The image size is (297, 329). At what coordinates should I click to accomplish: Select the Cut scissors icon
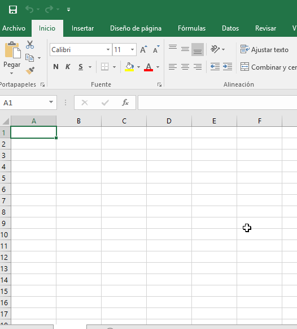tap(30, 45)
